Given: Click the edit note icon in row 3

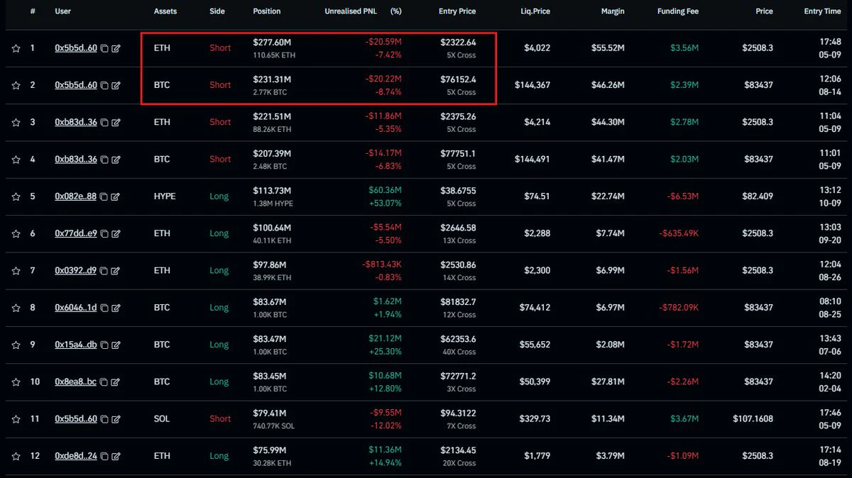Looking at the screenshot, I should click(x=116, y=122).
